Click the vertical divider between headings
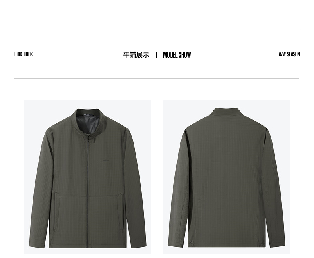The width and height of the screenshot is (314, 258). [x=156, y=55]
